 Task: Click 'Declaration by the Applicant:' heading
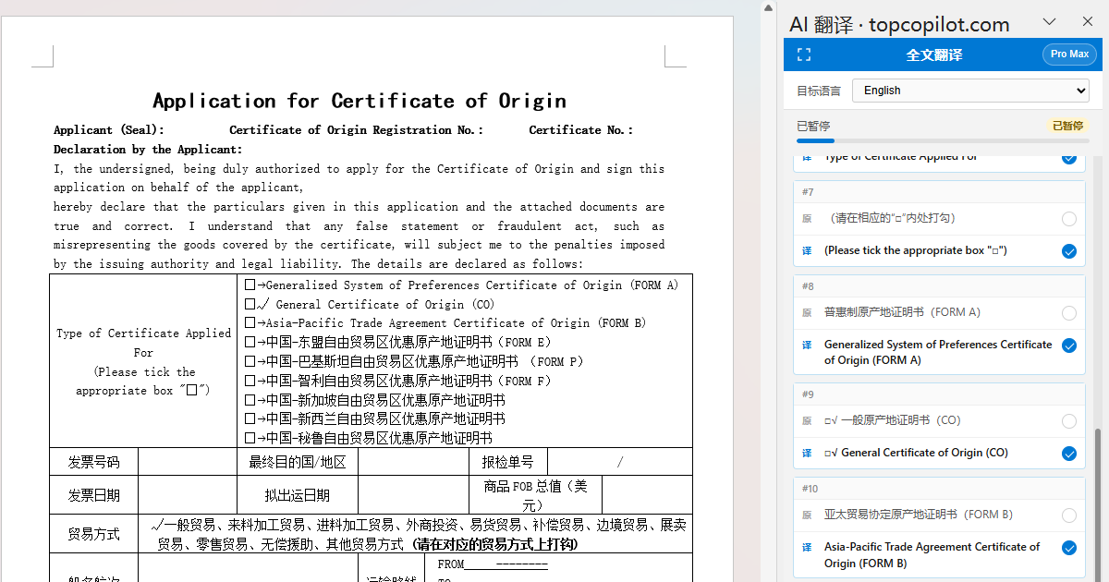(148, 150)
